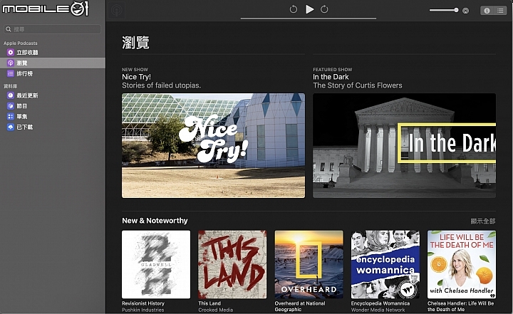Click the In the Dark show title link

point(331,77)
